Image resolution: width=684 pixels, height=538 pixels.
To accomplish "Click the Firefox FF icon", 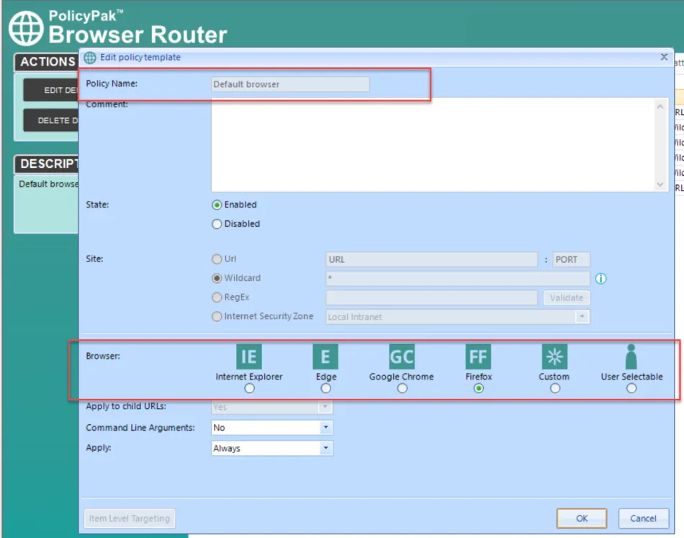I will [x=478, y=357].
